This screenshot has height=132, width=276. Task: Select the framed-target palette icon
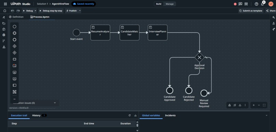[x=14, y=92]
